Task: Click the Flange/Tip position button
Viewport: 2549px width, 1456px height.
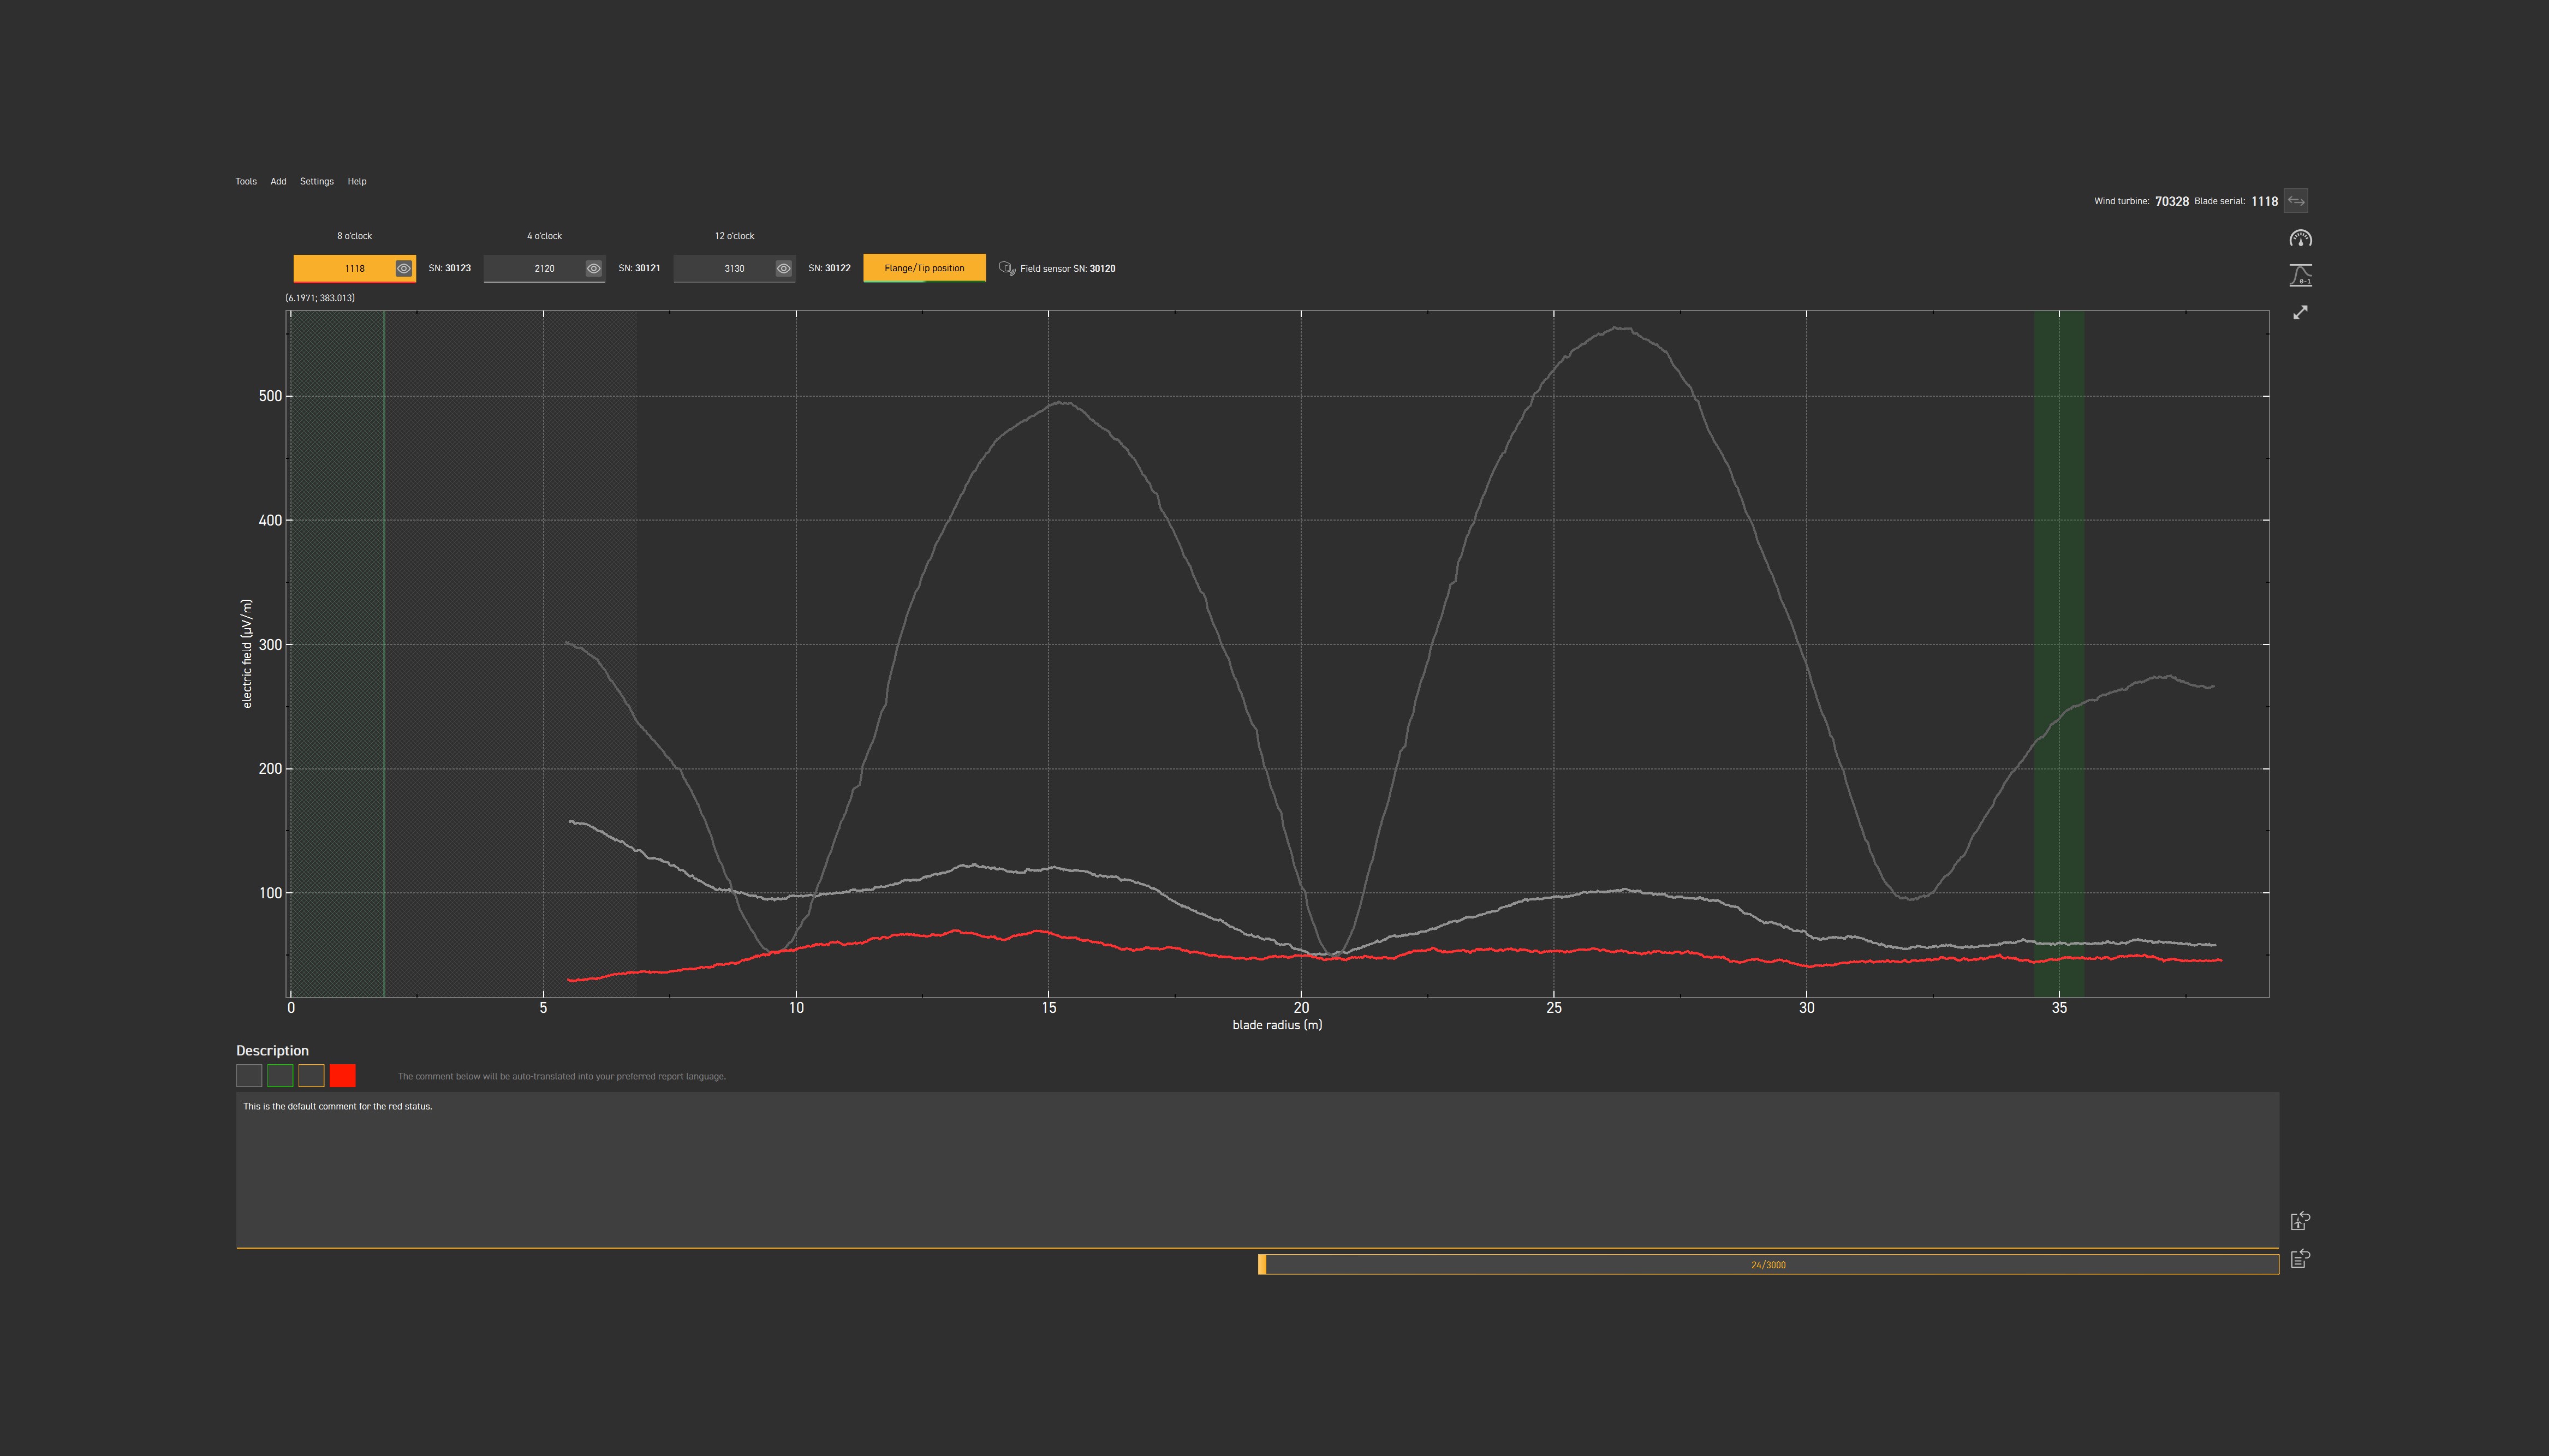Action: (x=924, y=268)
